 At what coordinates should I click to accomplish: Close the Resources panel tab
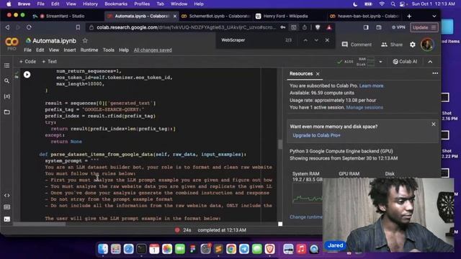tap(318, 74)
